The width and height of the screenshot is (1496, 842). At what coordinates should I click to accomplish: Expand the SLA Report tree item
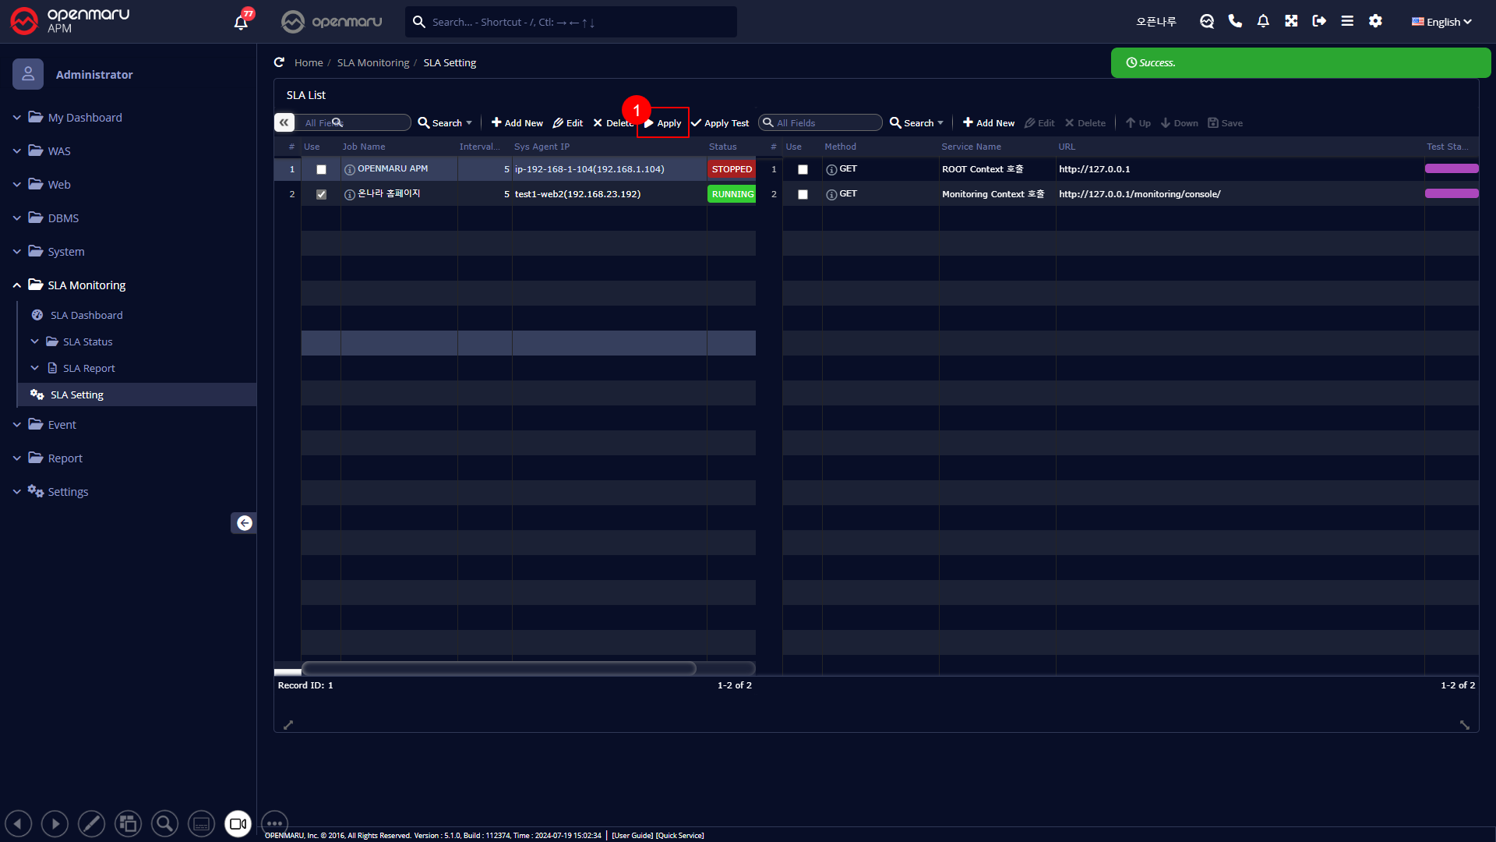point(89,368)
